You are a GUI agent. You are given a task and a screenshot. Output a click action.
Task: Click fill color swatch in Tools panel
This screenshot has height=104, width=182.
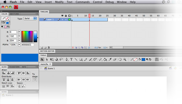tap(143, 60)
